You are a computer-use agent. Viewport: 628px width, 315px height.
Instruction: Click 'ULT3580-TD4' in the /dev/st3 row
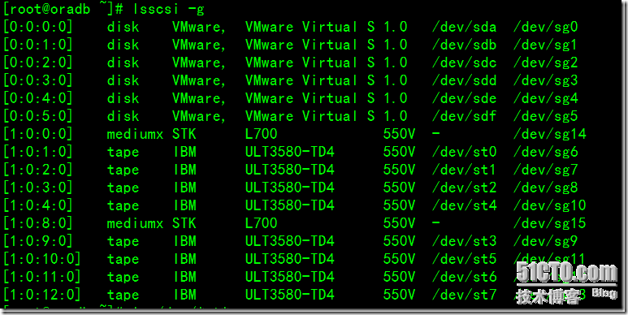(289, 241)
